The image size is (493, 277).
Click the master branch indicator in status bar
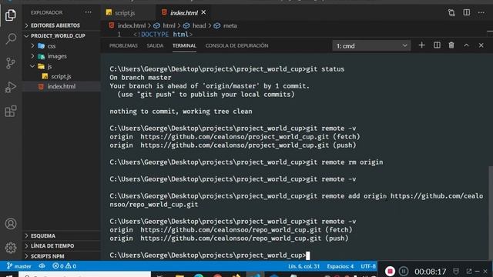click(x=18, y=266)
